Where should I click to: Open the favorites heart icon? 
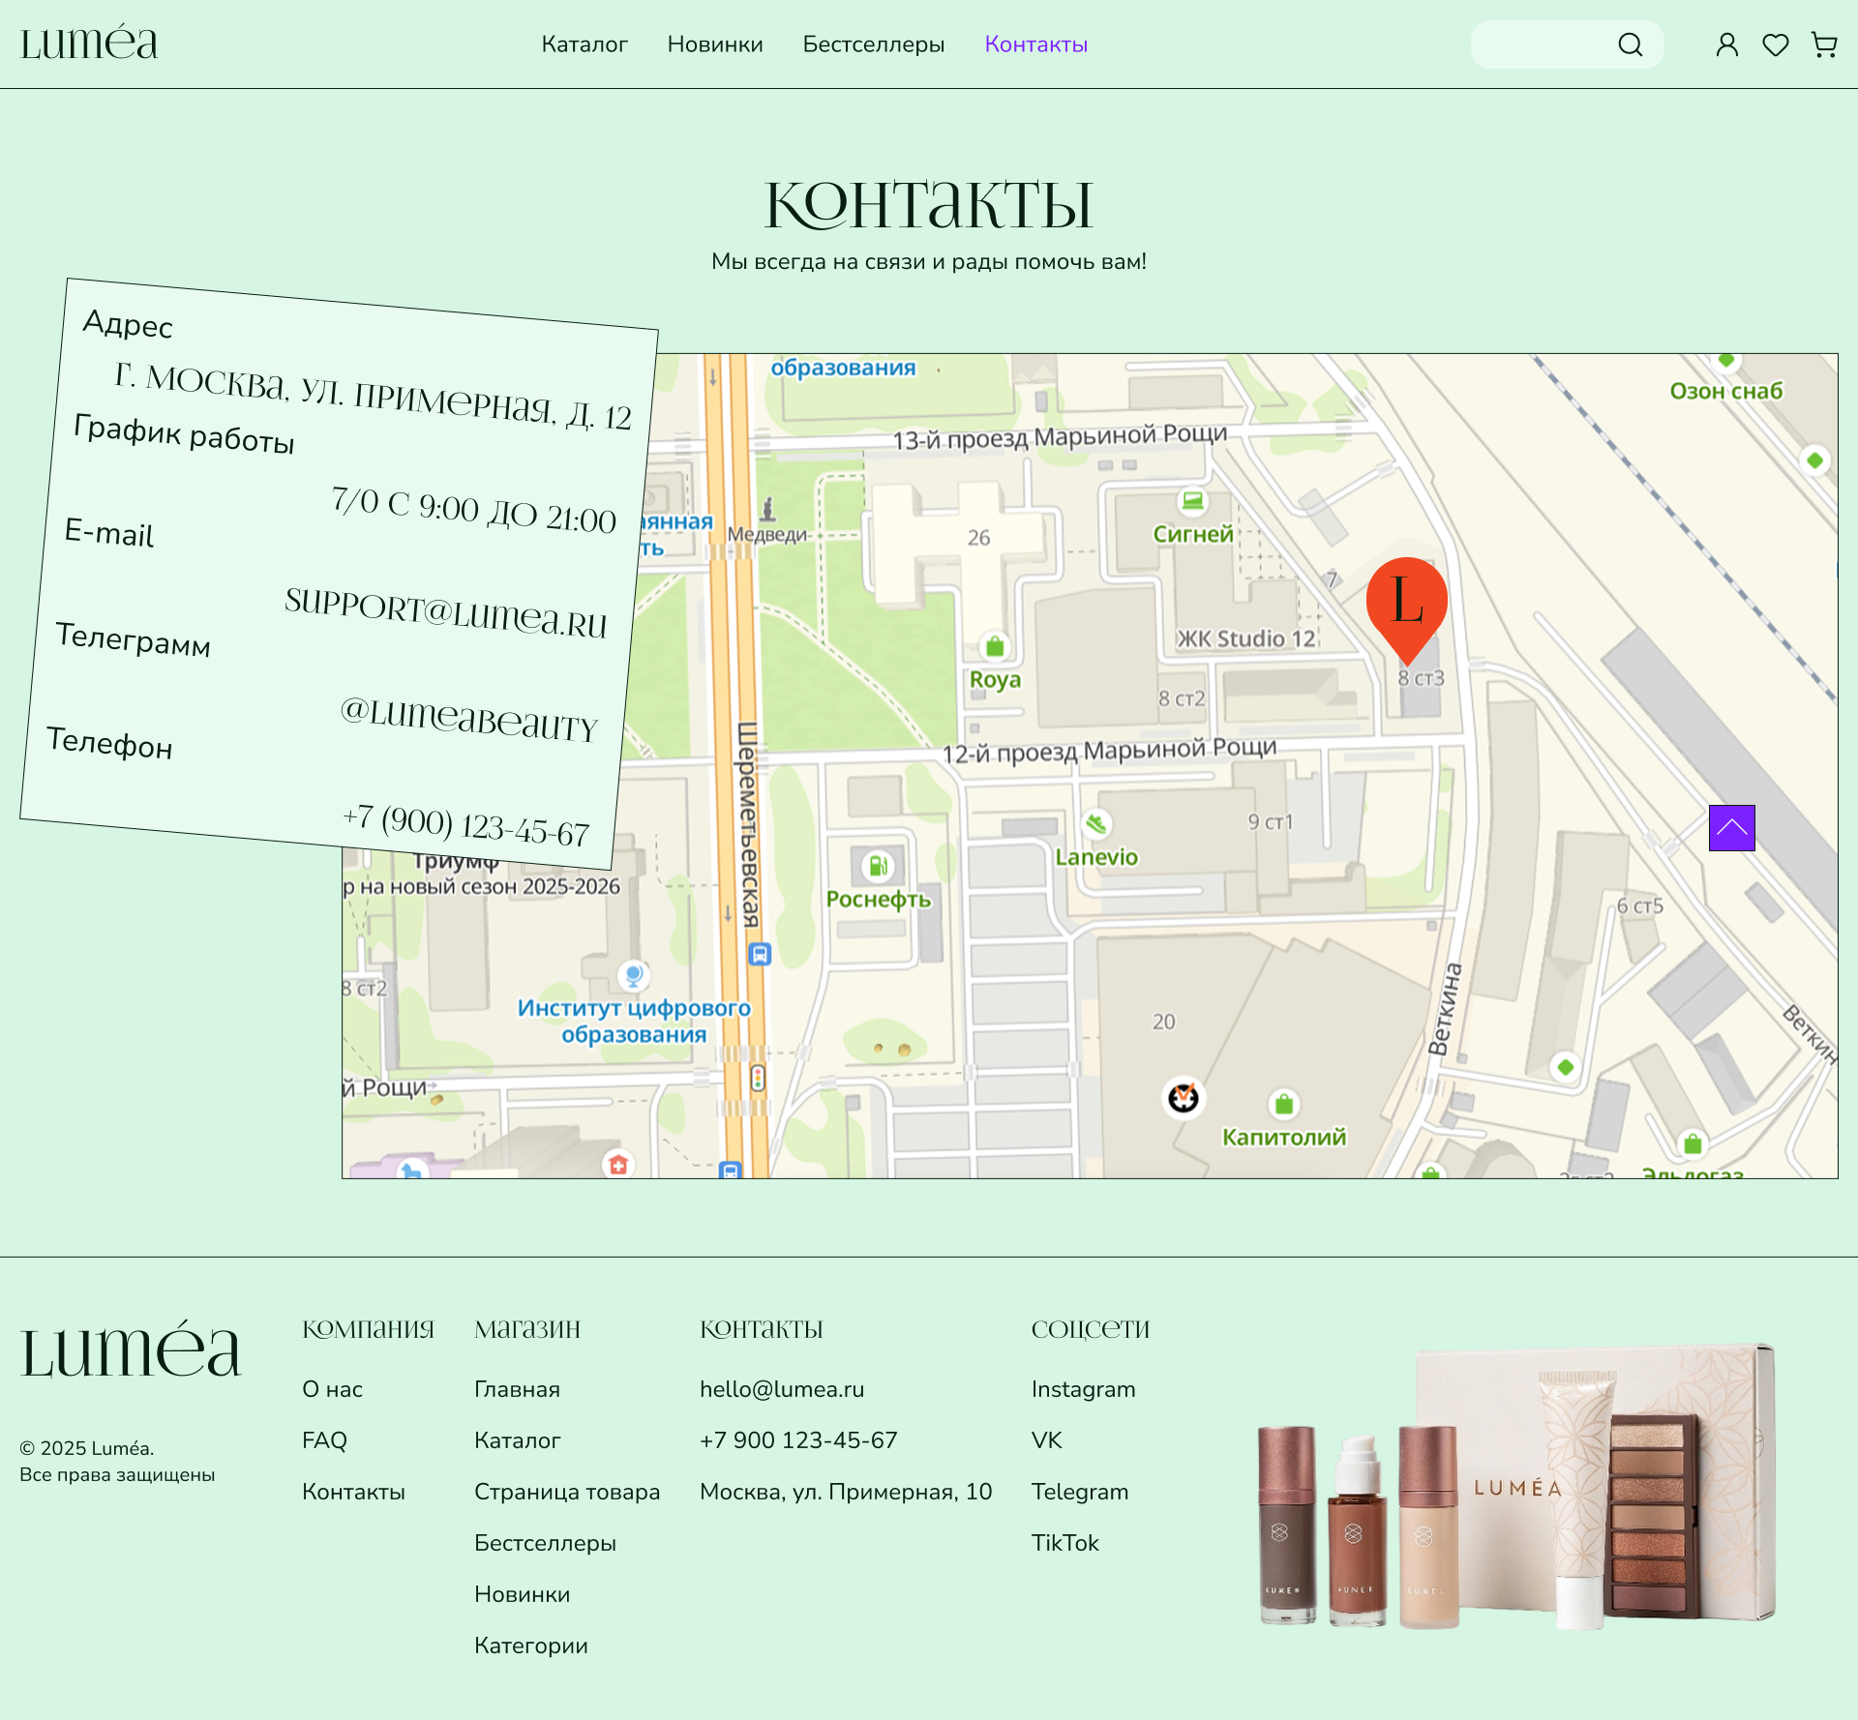point(1775,44)
